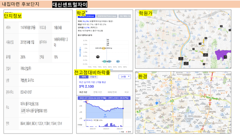Click the teal bubble in school chart
240x135 pixels.
(x=104, y=61)
